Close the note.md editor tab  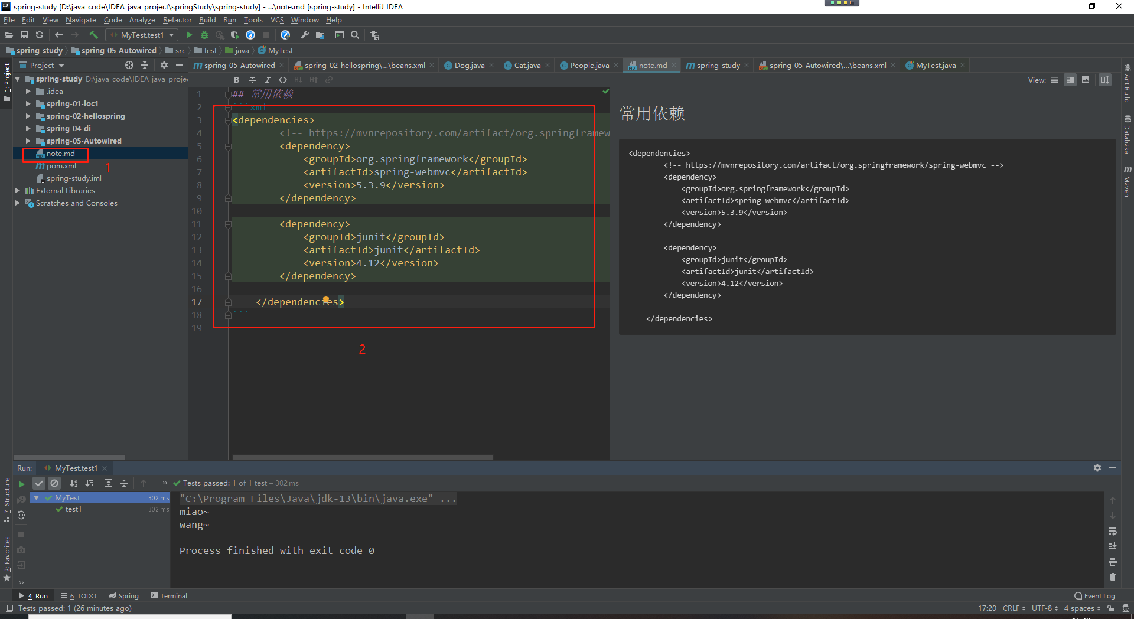tap(674, 65)
